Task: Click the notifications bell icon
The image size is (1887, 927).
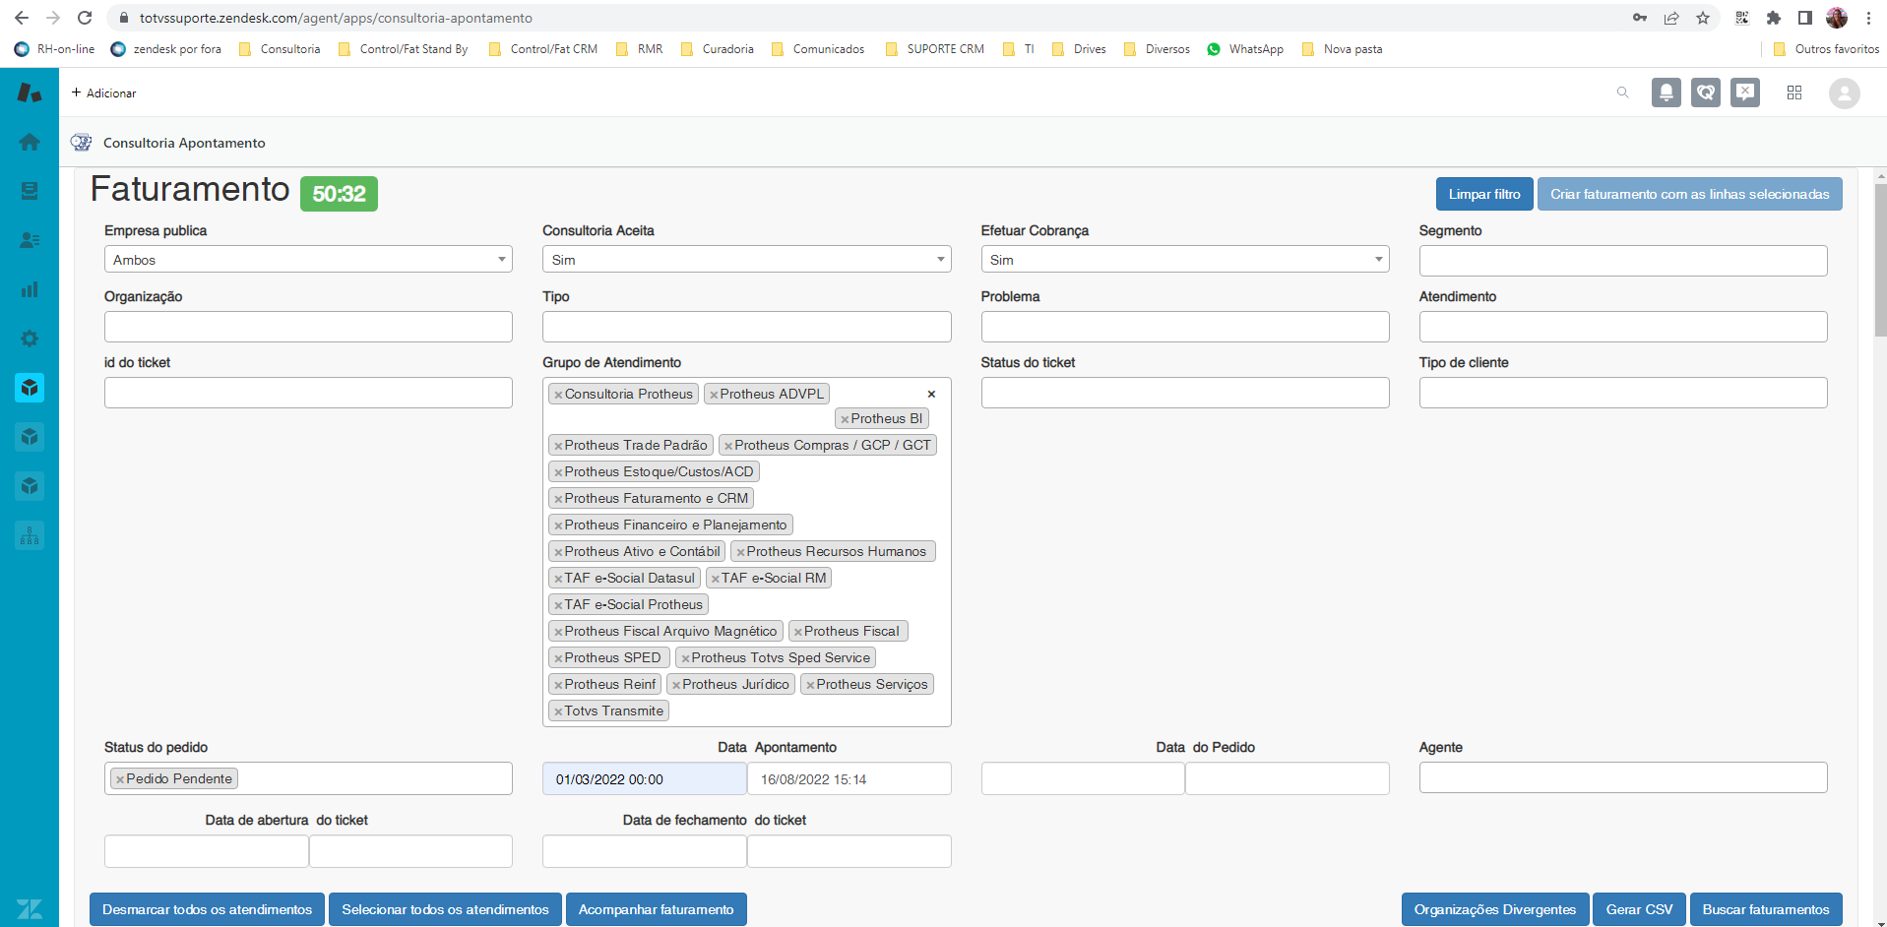Action: (x=1666, y=93)
